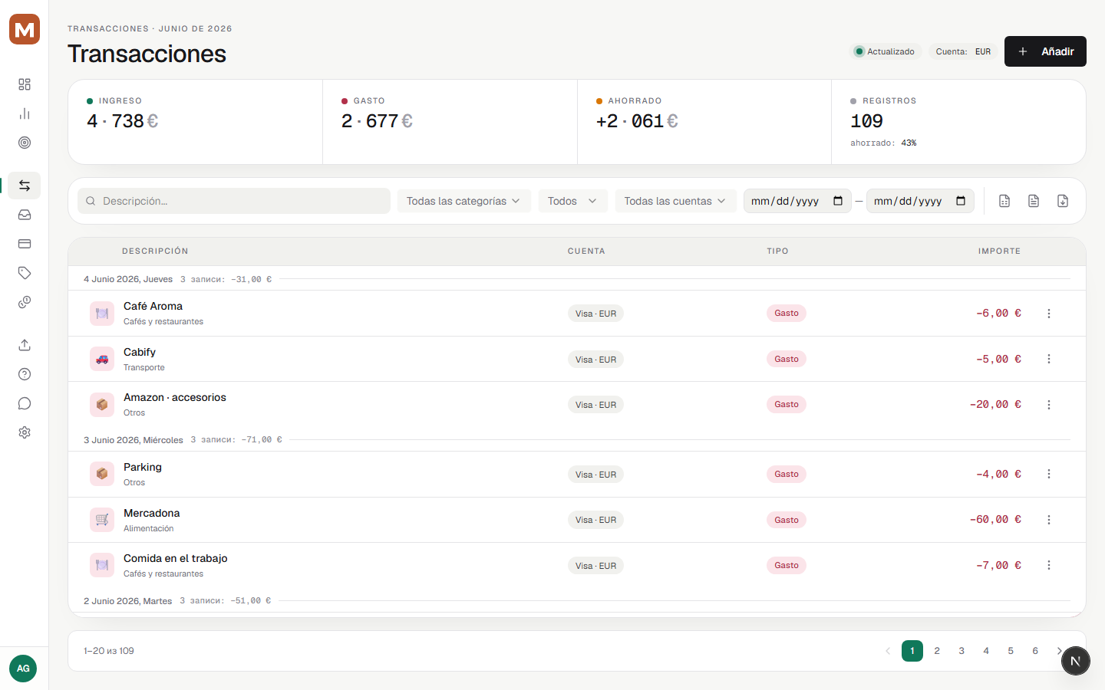Focus the Descripción search field

pyautogui.click(x=234, y=201)
